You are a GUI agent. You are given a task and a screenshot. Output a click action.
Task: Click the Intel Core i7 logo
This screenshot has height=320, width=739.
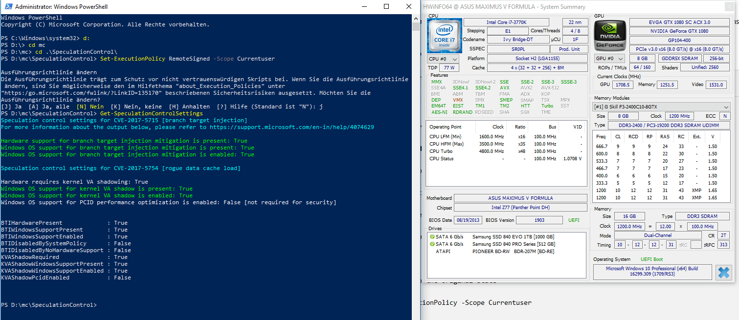coord(444,36)
